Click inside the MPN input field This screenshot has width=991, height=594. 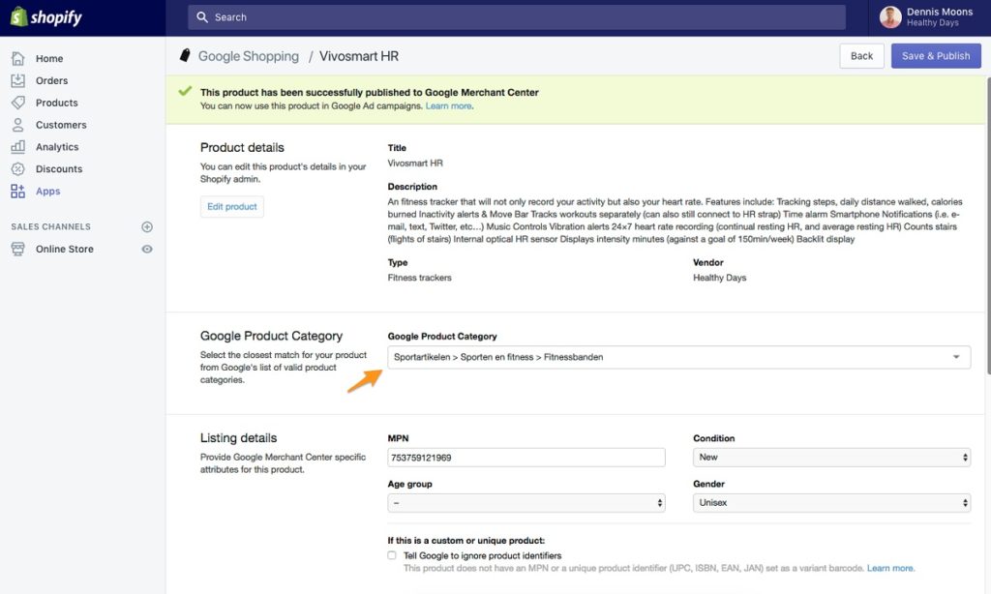526,457
